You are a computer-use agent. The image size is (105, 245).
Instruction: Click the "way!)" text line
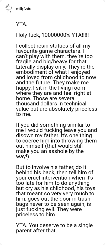[23, 157]
